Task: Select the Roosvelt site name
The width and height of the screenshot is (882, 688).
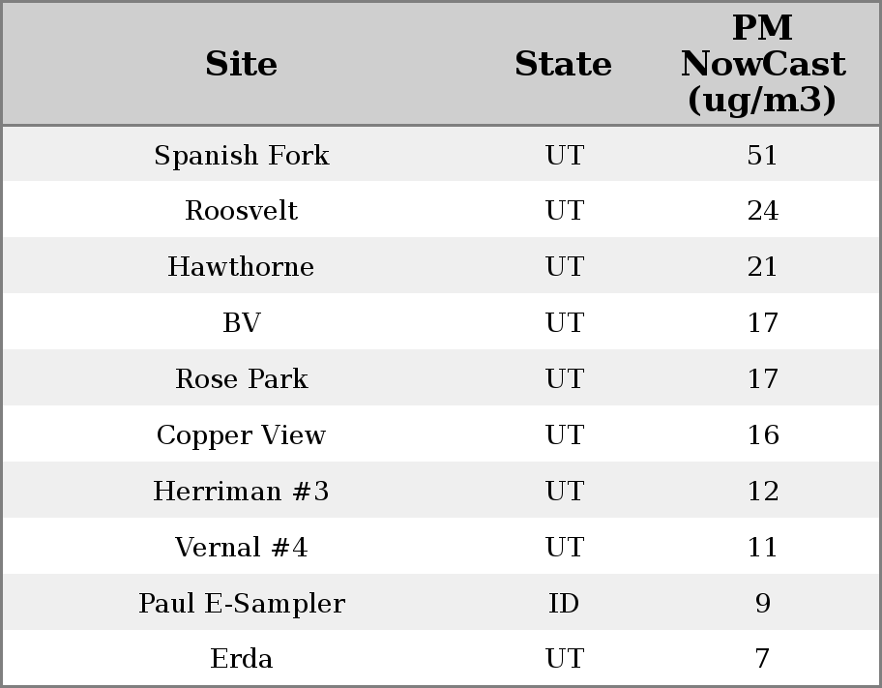Action: pyautogui.click(x=241, y=211)
